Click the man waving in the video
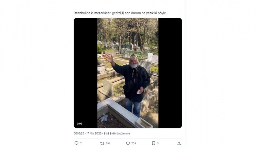This screenshot has height=147, width=256. [x=133, y=80]
